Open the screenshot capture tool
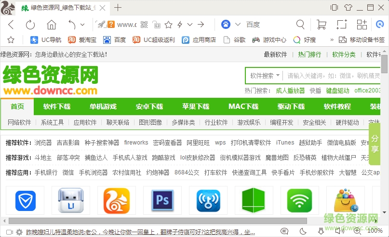The height and width of the screenshot is (237, 389). [x=342, y=25]
